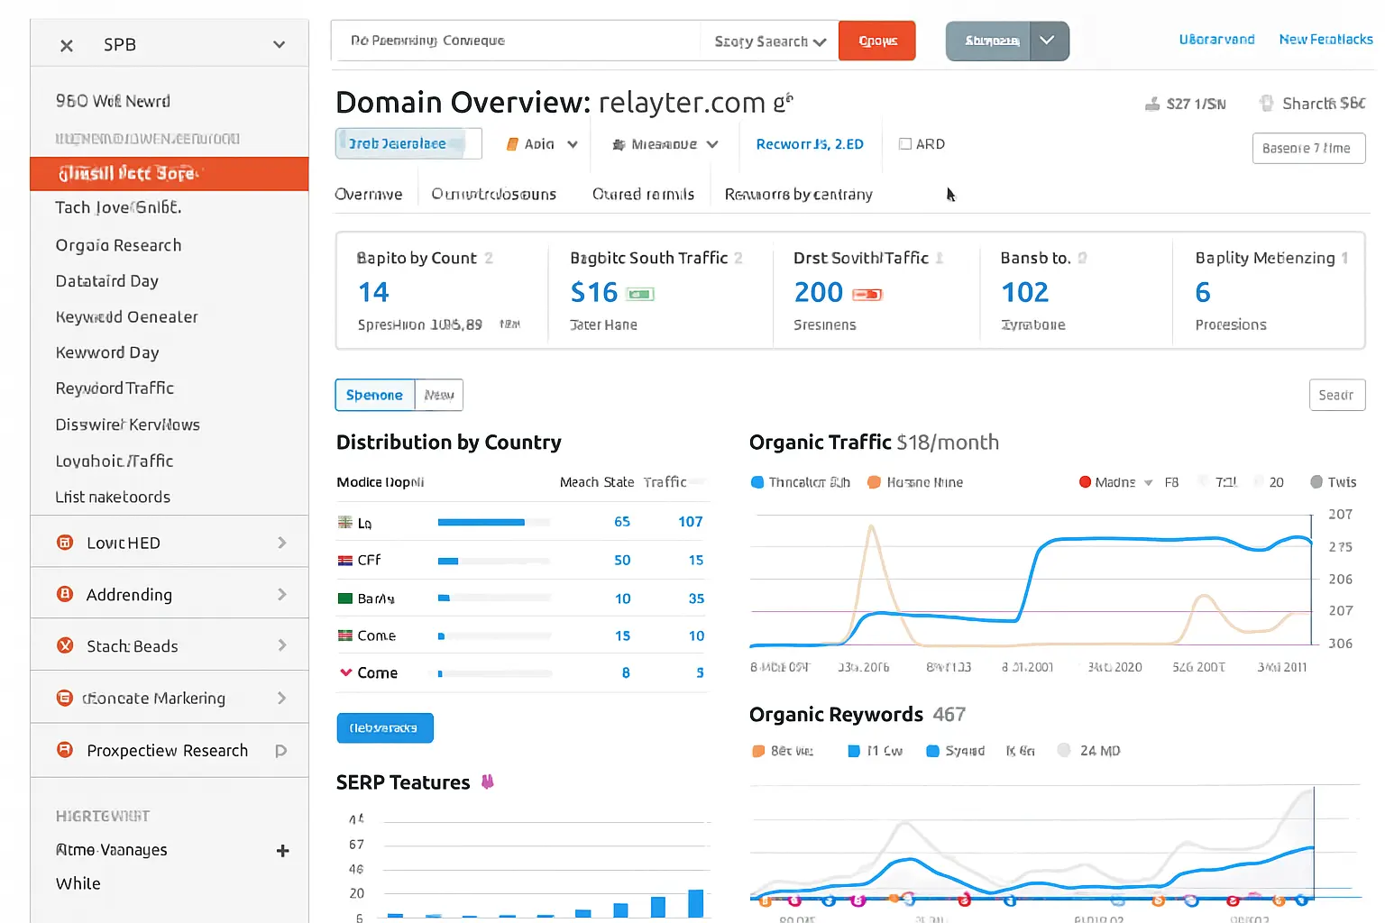Click the pink icon next to SERP Teatures
Screen dimensions: 1385x923
tap(488, 781)
